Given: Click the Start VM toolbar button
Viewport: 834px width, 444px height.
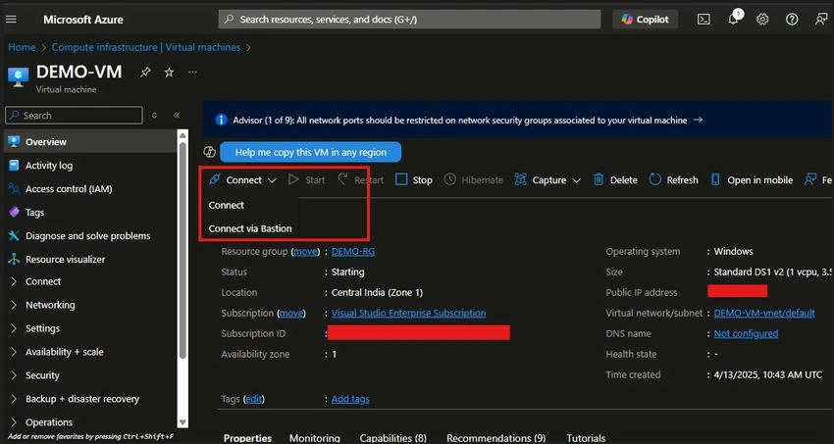Looking at the screenshot, I should 307,180.
